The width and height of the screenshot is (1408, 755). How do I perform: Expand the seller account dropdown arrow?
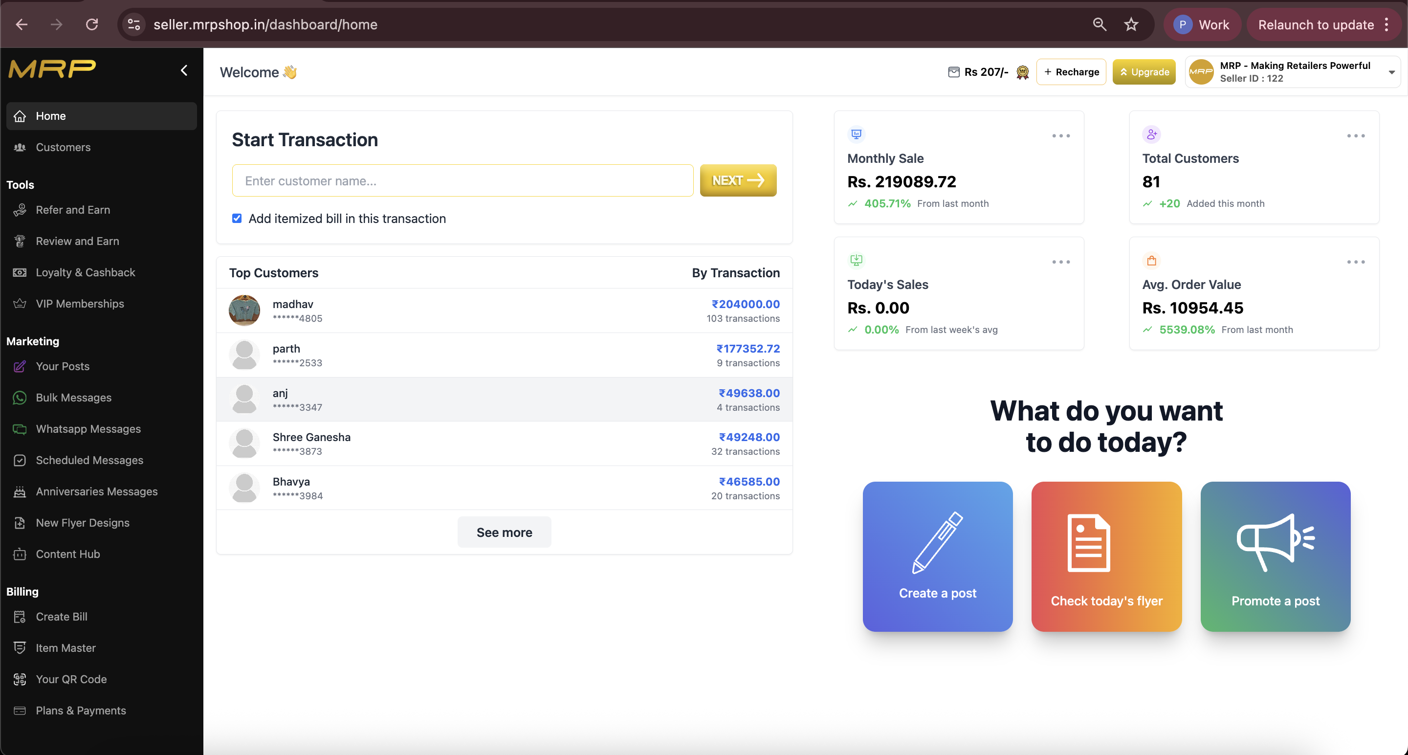(x=1391, y=72)
